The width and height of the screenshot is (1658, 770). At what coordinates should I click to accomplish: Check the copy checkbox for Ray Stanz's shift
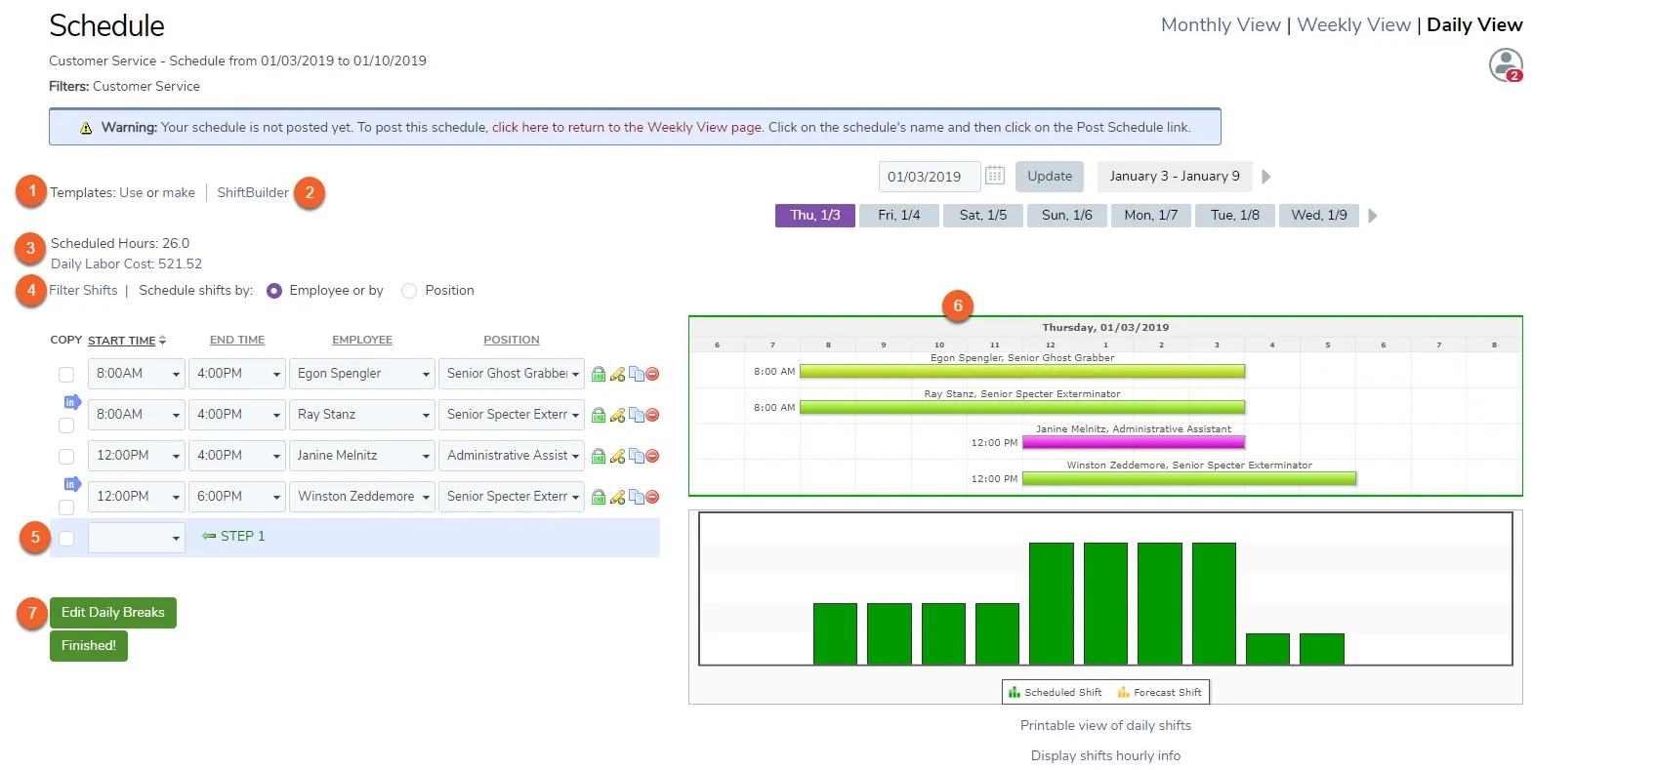[x=66, y=426]
